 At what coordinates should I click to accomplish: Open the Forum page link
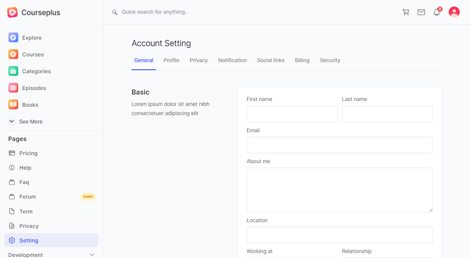coord(27,197)
